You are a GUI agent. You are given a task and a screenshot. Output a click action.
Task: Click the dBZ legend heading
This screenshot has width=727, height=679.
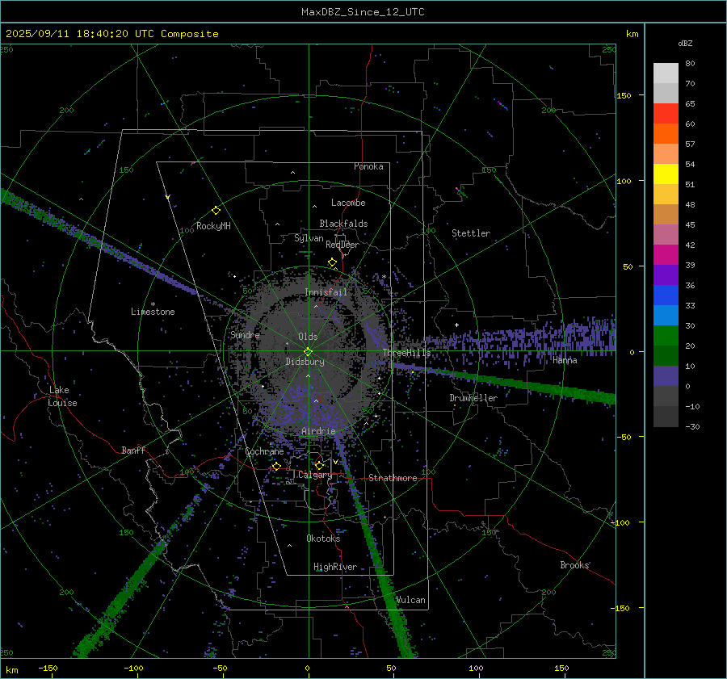(x=685, y=44)
